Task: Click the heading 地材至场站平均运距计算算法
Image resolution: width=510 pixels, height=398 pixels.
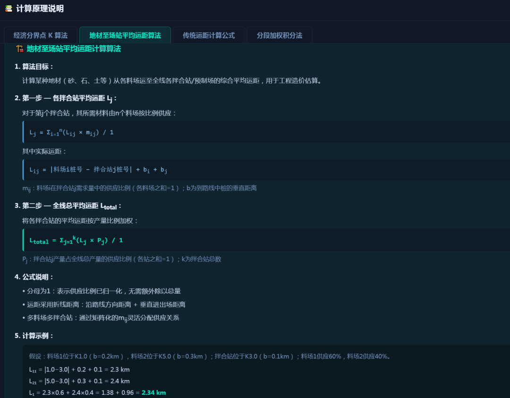Action: coord(74,49)
